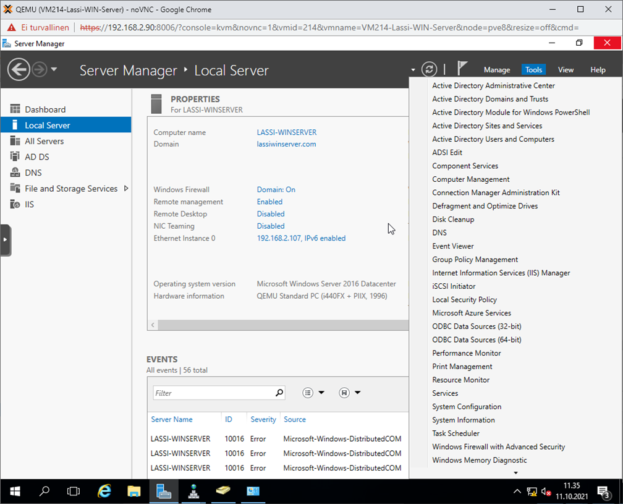
Task: Open Windows Firewall Domain: On link
Action: (x=276, y=190)
